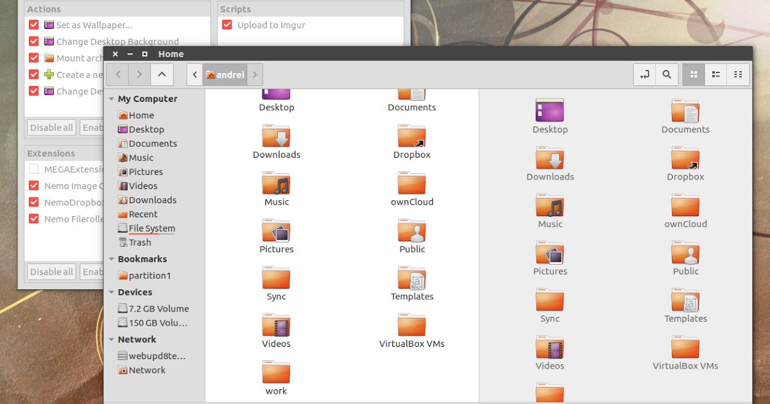Image resolution: width=770 pixels, height=404 pixels.
Task: Go forward with the toolbar forward arrow
Action: pos(139,74)
